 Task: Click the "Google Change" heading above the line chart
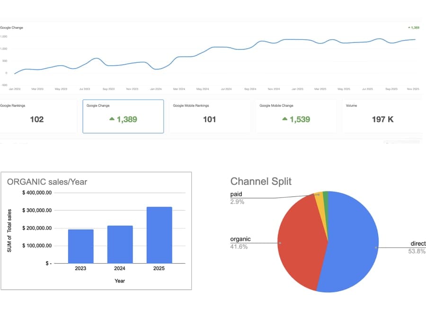(11, 28)
